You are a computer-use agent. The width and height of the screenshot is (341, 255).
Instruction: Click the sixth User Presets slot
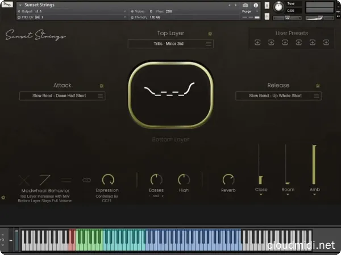point(326,43)
